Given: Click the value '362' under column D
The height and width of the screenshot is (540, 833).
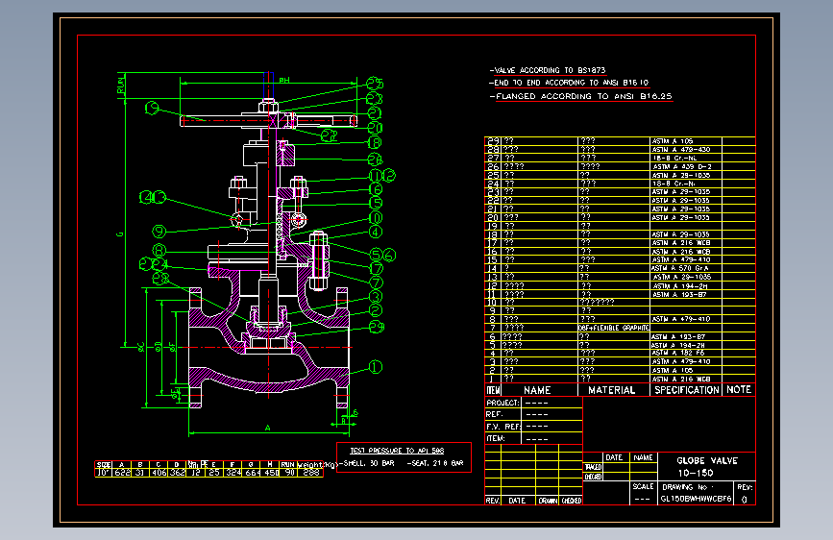Looking at the screenshot, I should 178,473.
